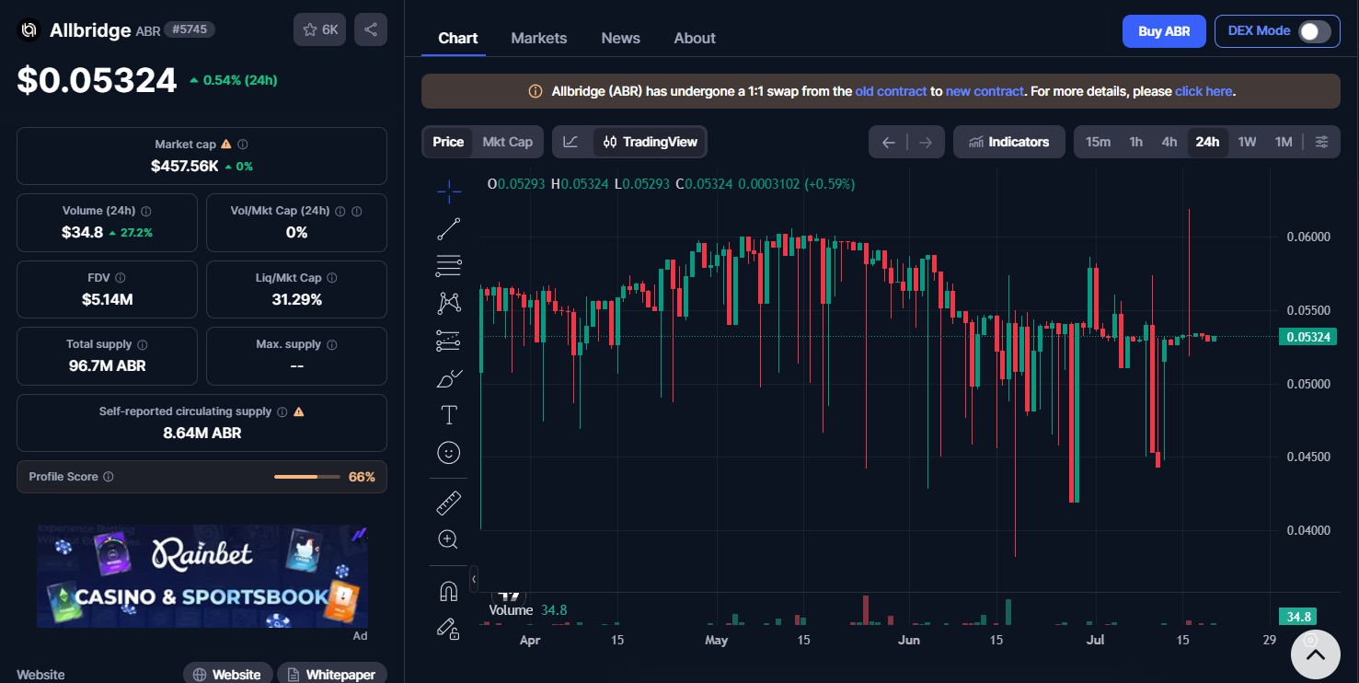Click the #5745 rank badge

[x=190, y=29]
